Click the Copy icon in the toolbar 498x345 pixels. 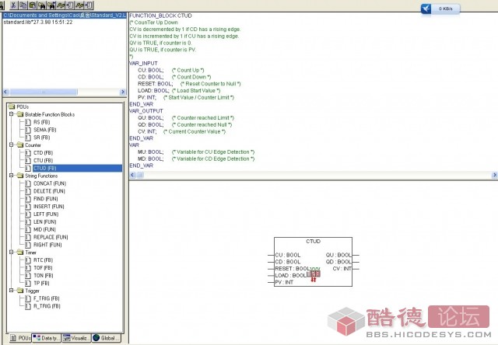pos(23,5)
